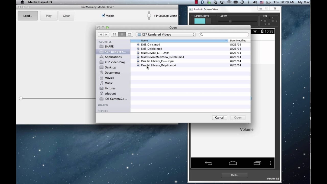This screenshot has height=184, width=327.
Task: Go forward in the Open dialog
Action: click(x=106, y=34)
